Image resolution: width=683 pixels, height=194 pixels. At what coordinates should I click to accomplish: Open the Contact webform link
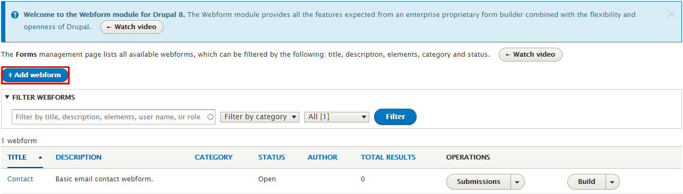[20, 179]
